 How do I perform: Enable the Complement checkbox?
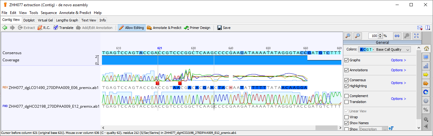tap(346, 96)
